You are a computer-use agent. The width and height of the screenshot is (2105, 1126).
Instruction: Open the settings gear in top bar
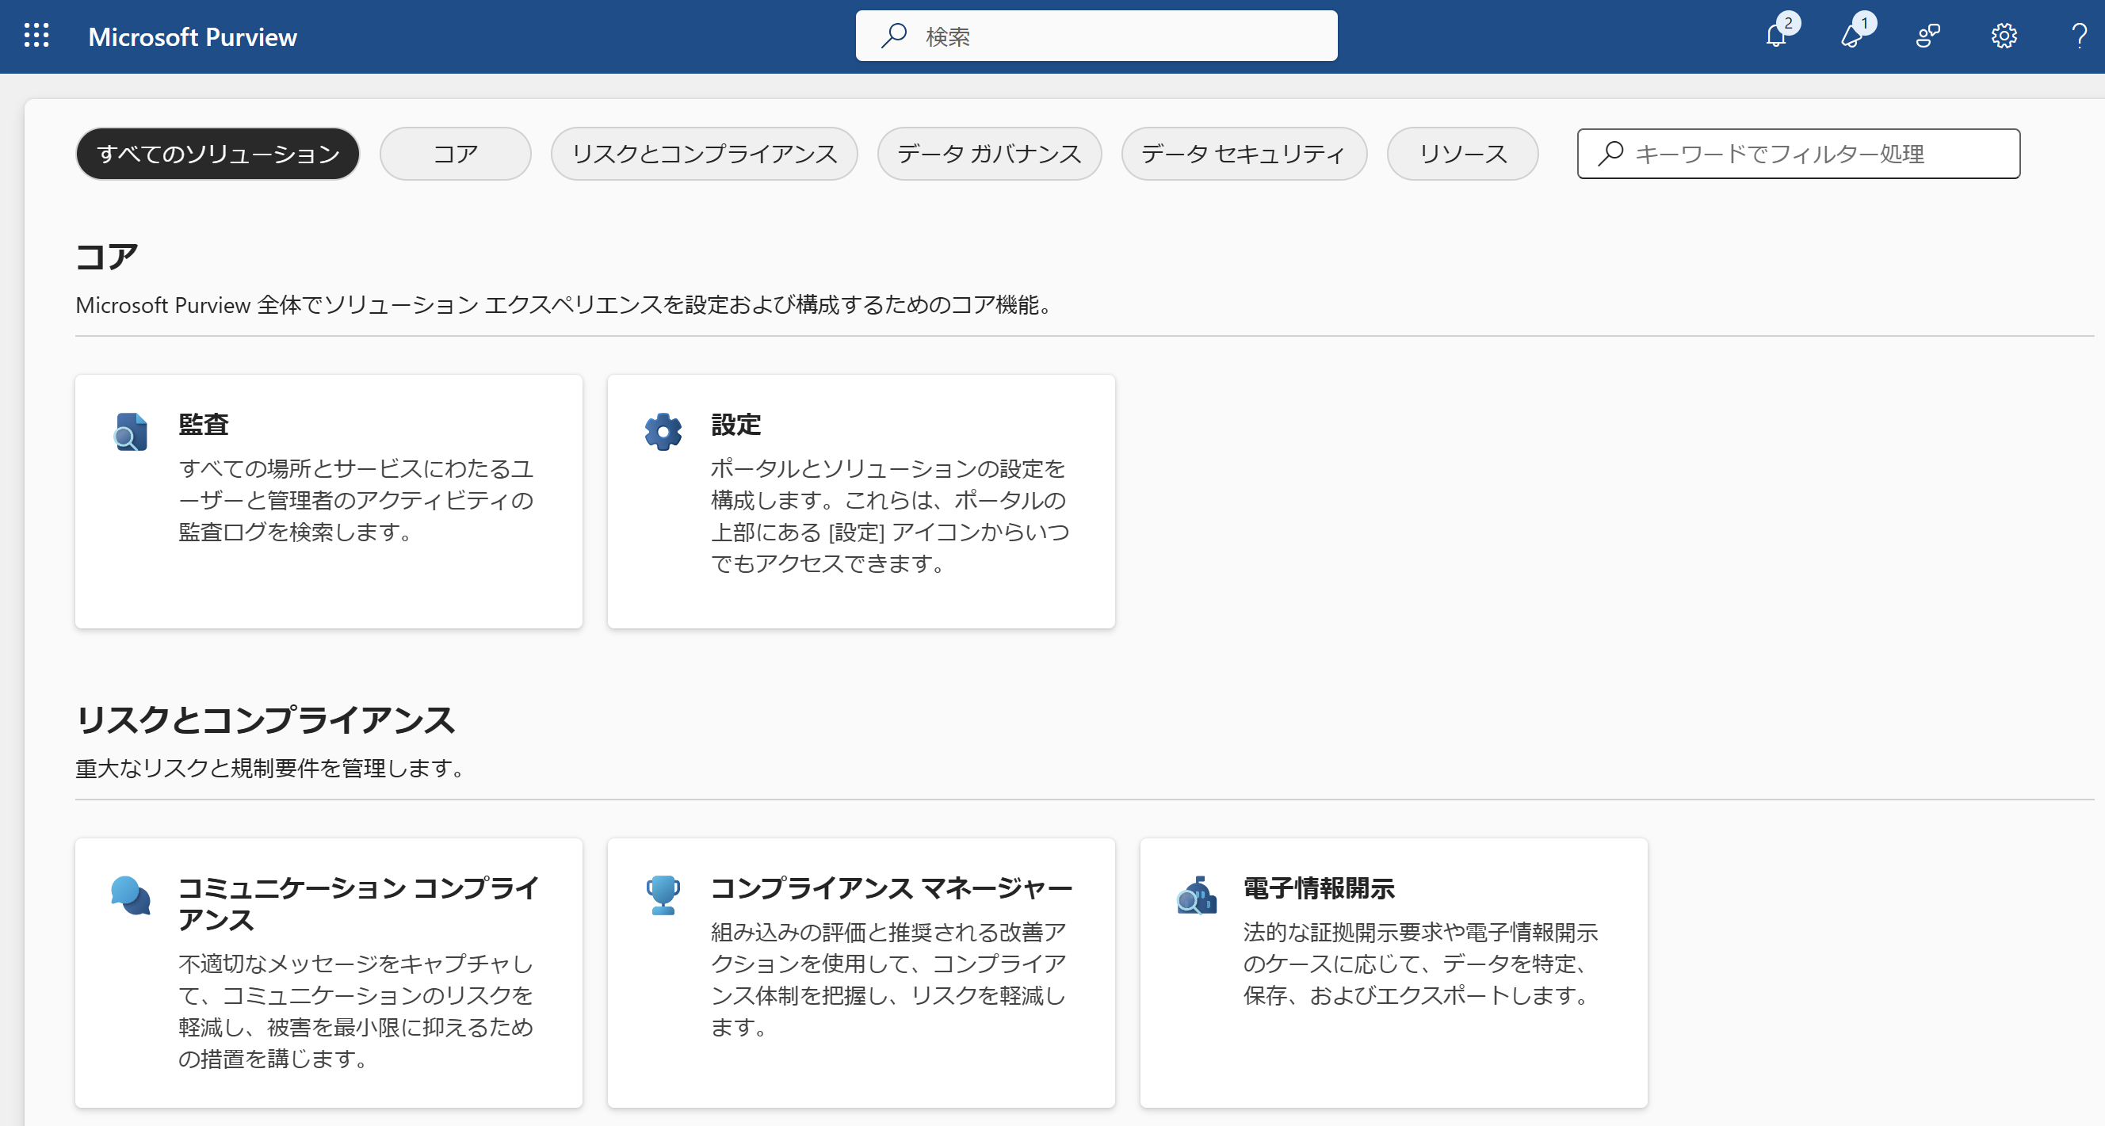coord(2004,36)
